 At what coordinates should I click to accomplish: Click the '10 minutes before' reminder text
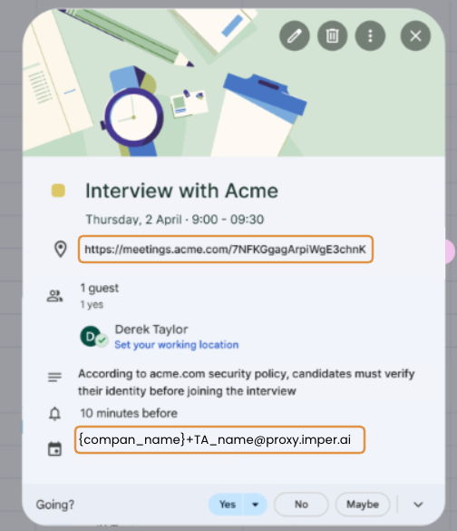pyautogui.click(x=129, y=413)
